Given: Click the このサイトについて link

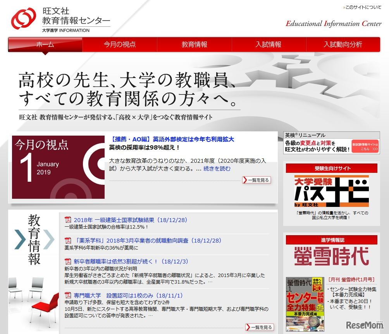Looking at the screenshot, I should (362, 7).
